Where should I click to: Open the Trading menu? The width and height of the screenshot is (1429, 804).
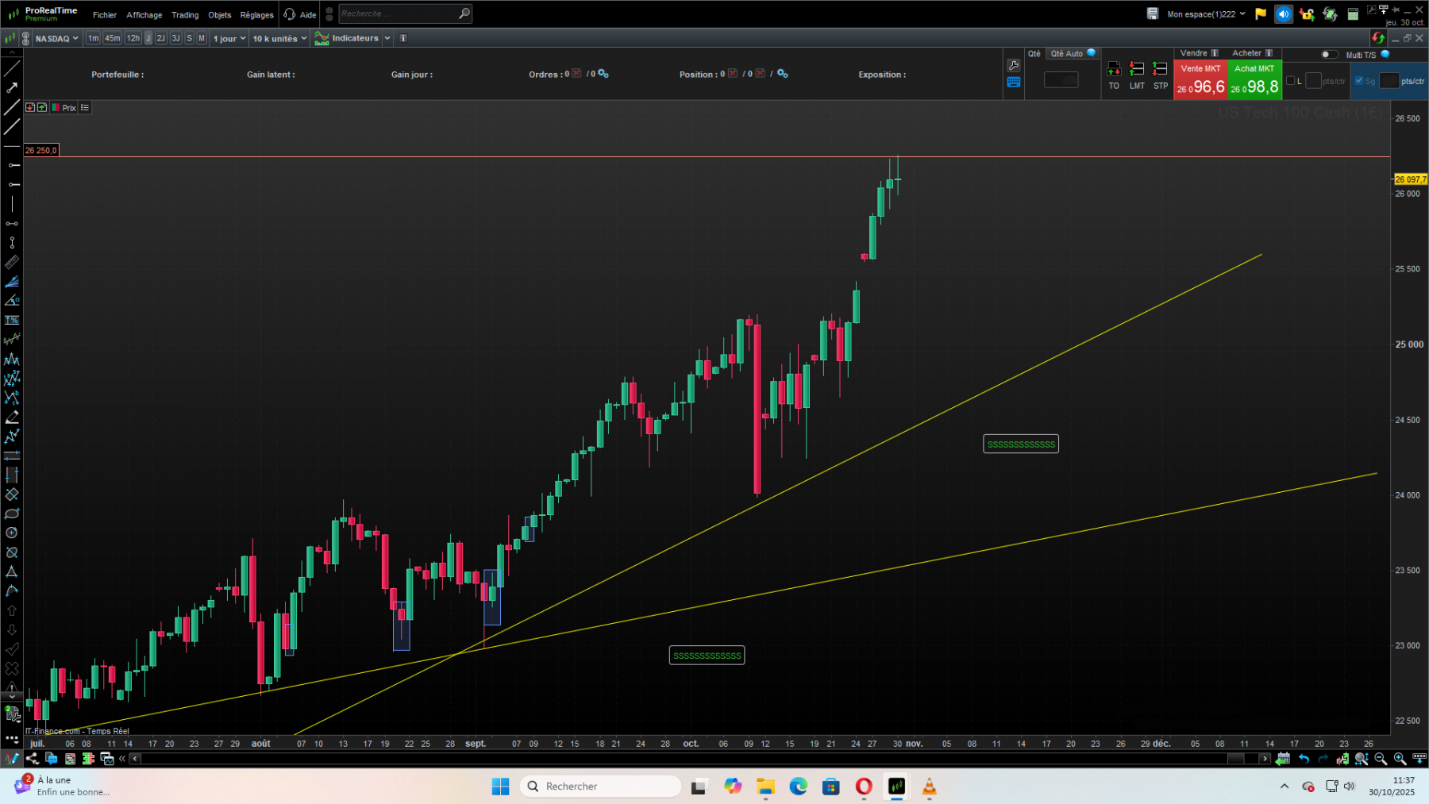[185, 14]
